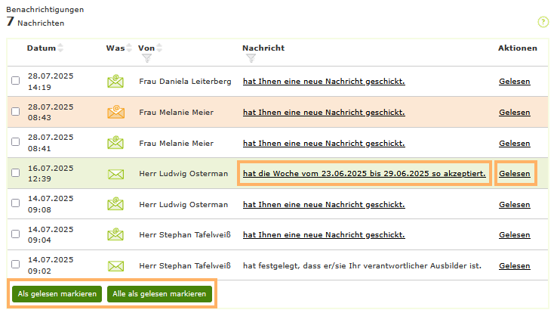Click 'Alle als gelesen markieren' button

coord(160,293)
